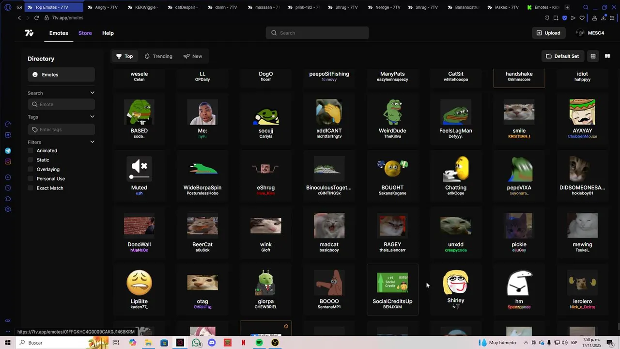Image resolution: width=620 pixels, height=349 pixels.
Task: Open the Muted emote
Action: [x=139, y=175]
